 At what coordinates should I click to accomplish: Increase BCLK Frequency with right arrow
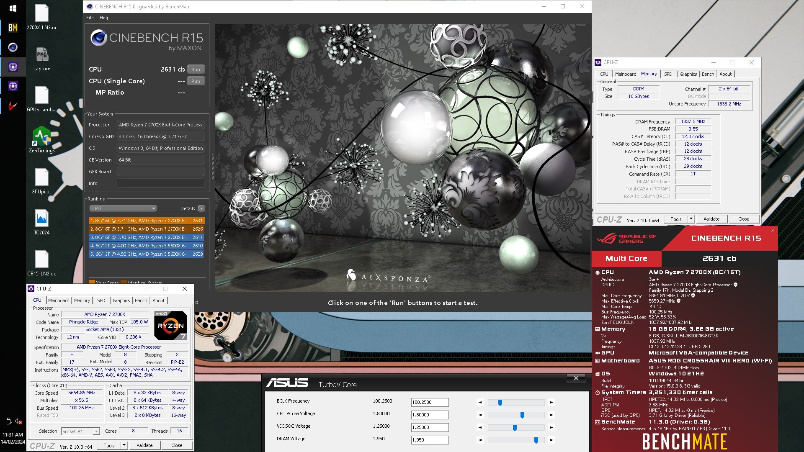551,403
